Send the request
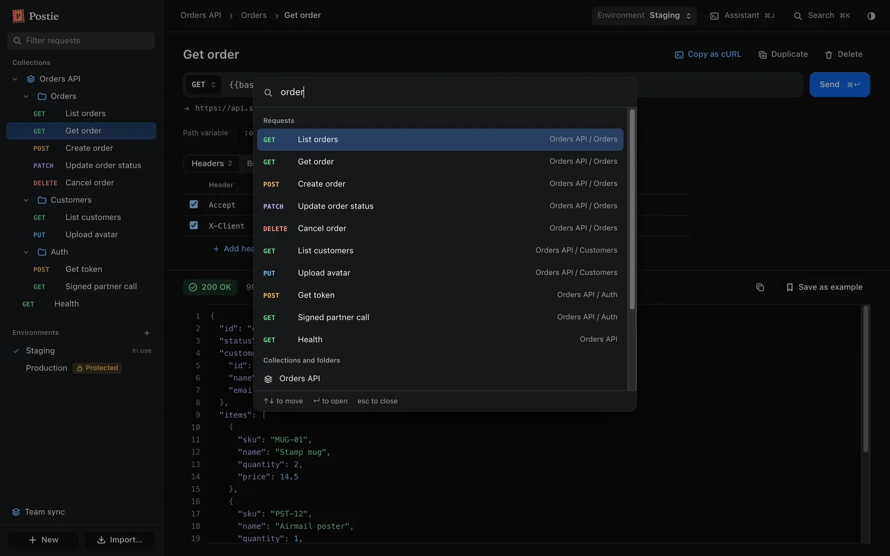The height and width of the screenshot is (556, 890). pos(839,85)
